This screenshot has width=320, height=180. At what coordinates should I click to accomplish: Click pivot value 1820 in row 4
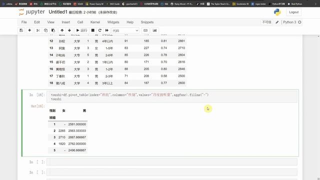(x=62, y=144)
